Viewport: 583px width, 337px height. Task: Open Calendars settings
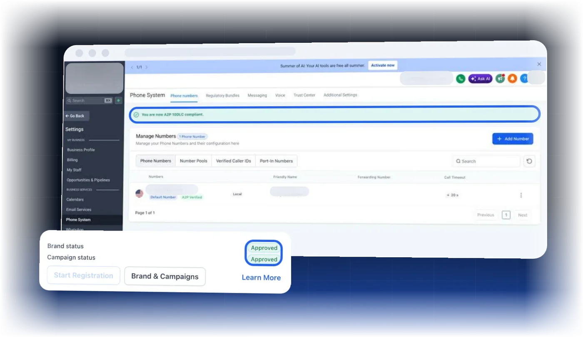tap(75, 199)
